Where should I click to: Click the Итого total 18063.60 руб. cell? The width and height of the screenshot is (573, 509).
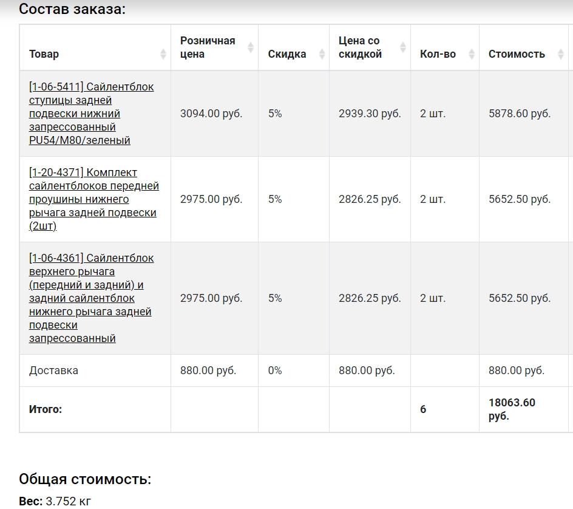point(511,409)
